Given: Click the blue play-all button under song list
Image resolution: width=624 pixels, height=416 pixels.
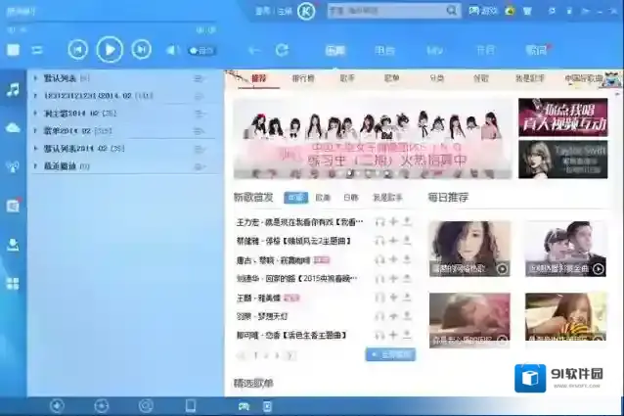Looking at the screenshot, I should pyautogui.click(x=389, y=354).
